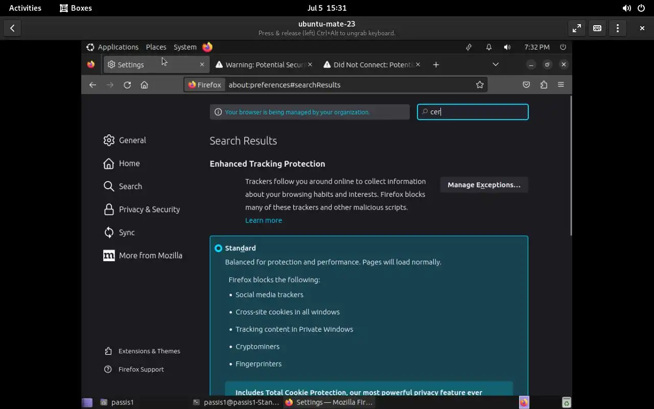The height and width of the screenshot is (409, 654).
Task: Open the Sync settings category
Action: coord(119,232)
